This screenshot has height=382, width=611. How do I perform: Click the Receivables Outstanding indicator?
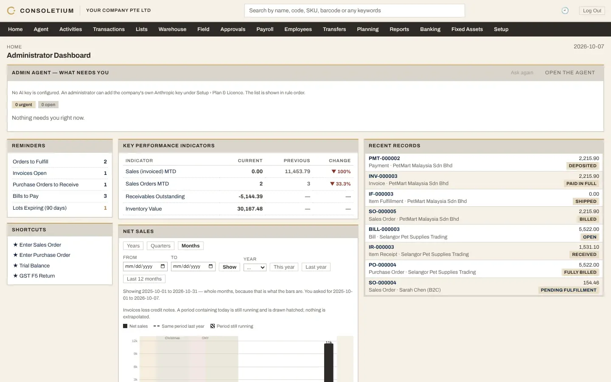pyautogui.click(x=155, y=197)
